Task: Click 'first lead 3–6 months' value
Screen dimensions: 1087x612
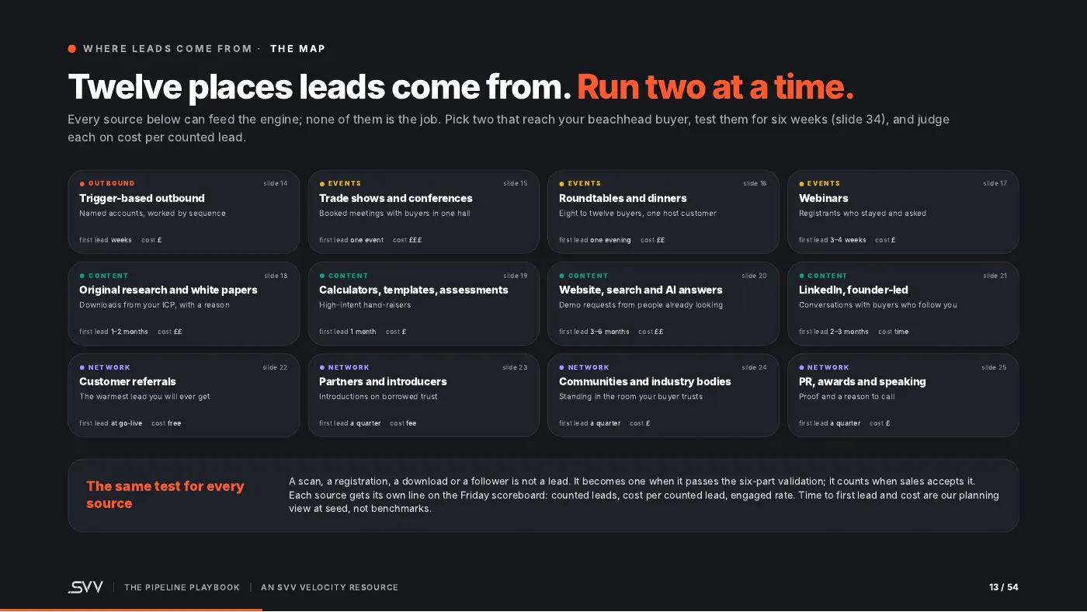Action: pos(594,332)
